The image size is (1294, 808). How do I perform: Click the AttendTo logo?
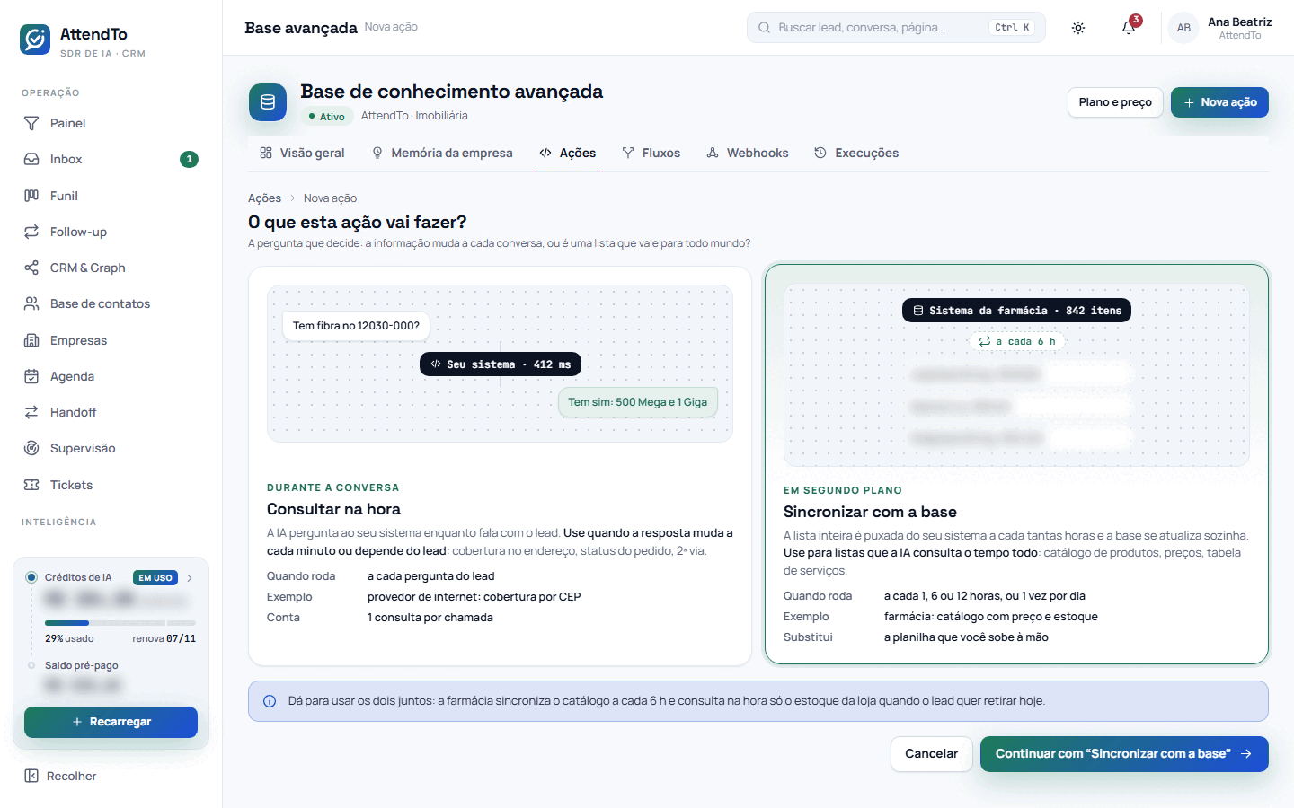click(x=35, y=40)
